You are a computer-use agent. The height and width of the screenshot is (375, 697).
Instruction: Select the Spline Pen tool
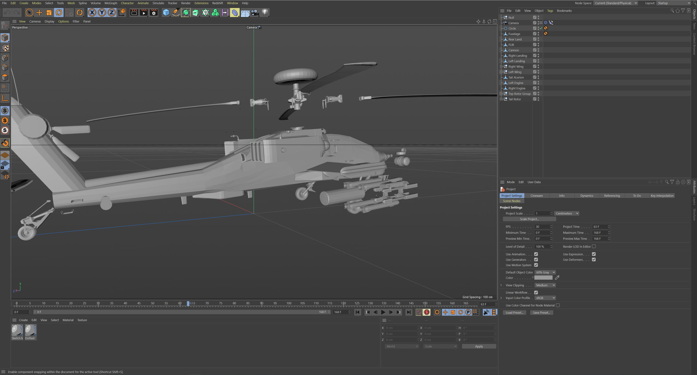176,13
